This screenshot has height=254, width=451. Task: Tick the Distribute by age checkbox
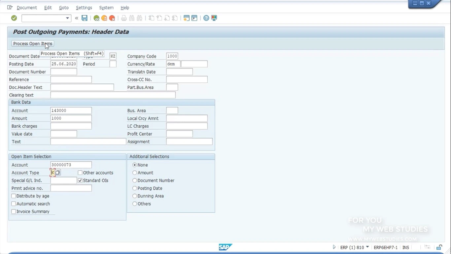(x=14, y=196)
